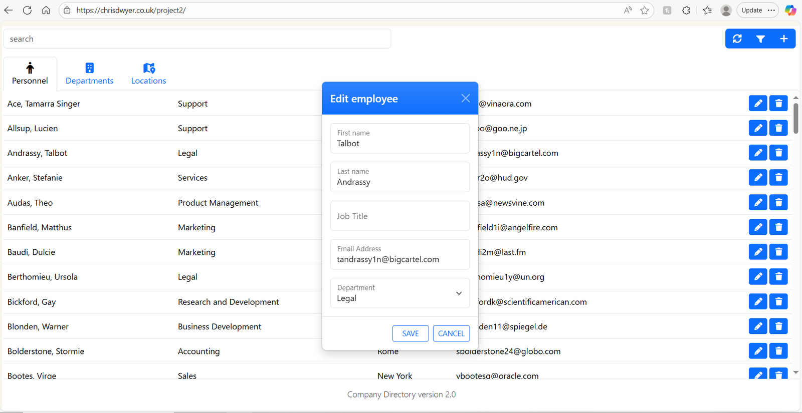Delete trash icon for Ace, Tamarra Singer
This screenshot has width=802, height=413.
[778, 103]
